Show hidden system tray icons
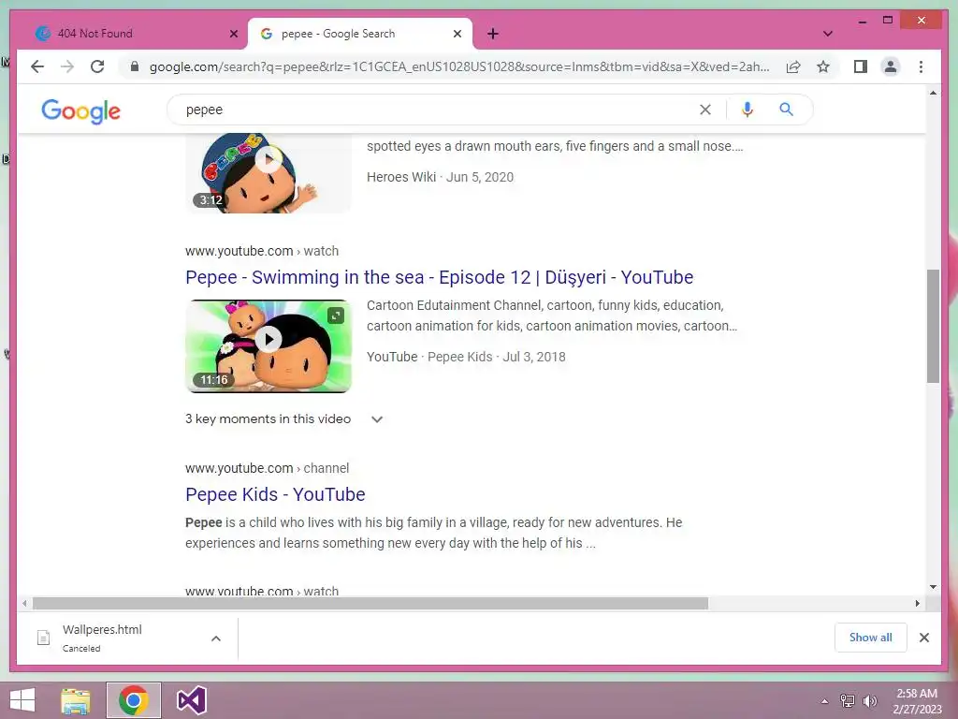Image resolution: width=958 pixels, height=719 pixels. click(824, 701)
